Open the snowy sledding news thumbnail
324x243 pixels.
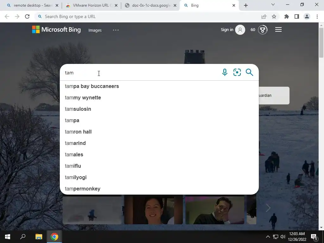point(92,210)
